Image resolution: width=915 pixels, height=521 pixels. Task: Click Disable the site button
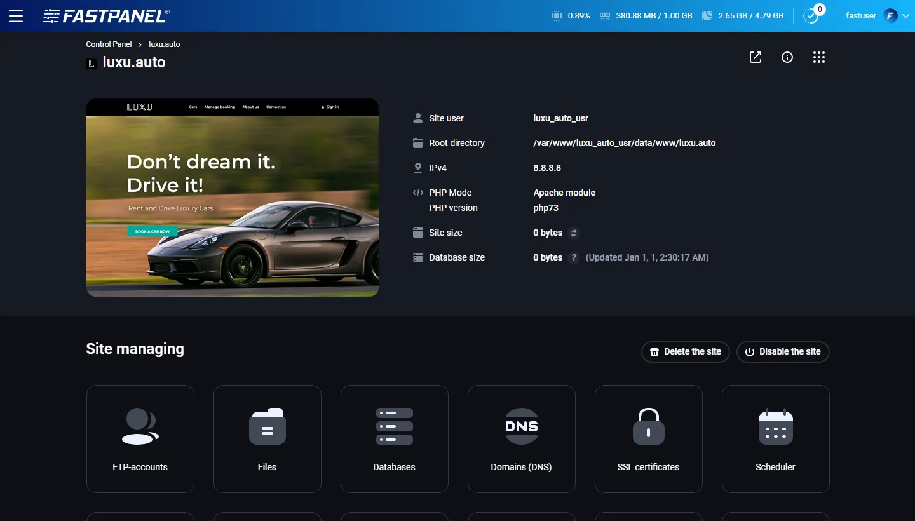(x=783, y=351)
